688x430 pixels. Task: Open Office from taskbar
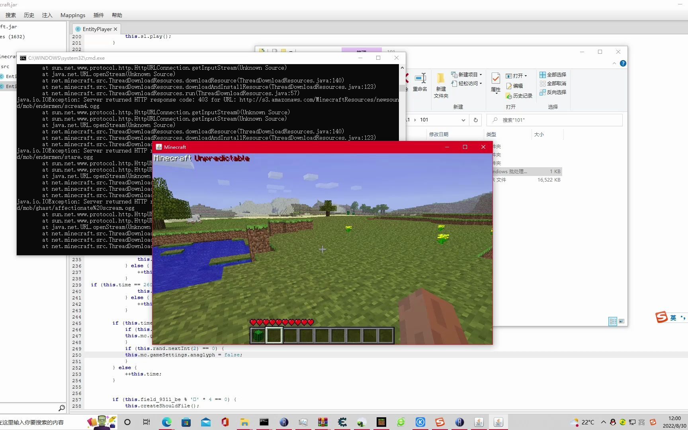(225, 422)
